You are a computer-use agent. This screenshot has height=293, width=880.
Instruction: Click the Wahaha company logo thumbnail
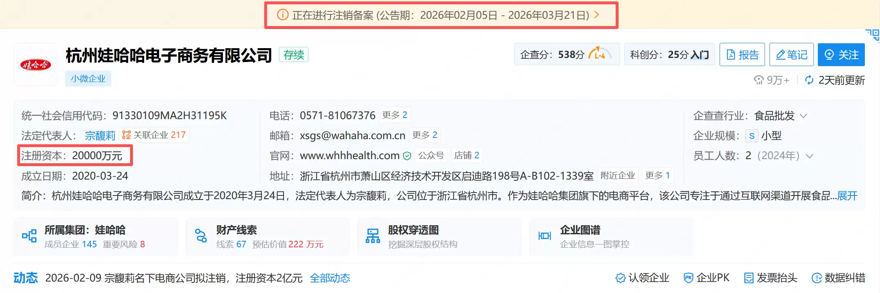coord(36,64)
